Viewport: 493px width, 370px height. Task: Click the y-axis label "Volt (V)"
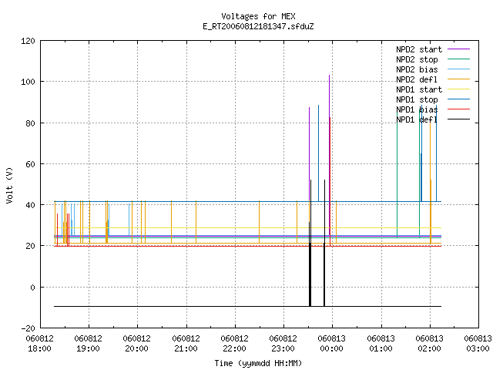pyautogui.click(x=9, y=185)
